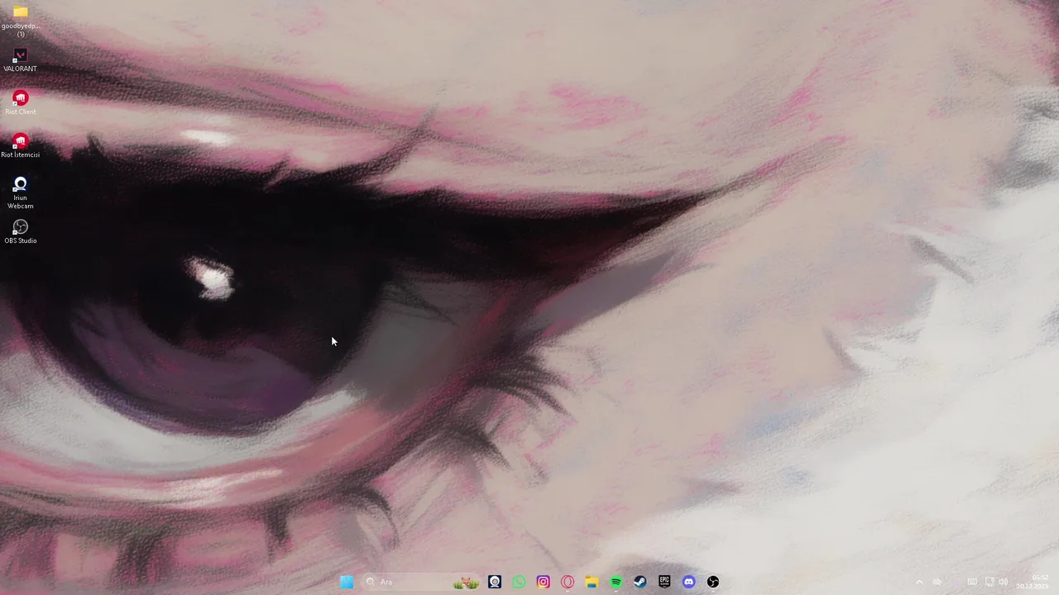Open Steam from the taskbar

640,582
